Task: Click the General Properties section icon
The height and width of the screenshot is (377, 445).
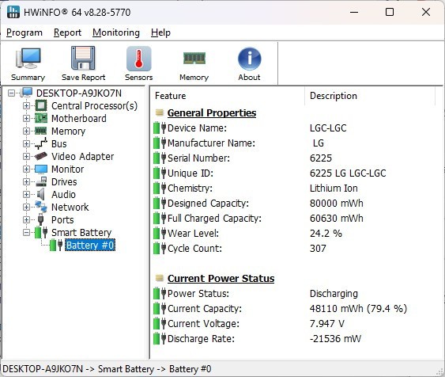Action: 160,112
